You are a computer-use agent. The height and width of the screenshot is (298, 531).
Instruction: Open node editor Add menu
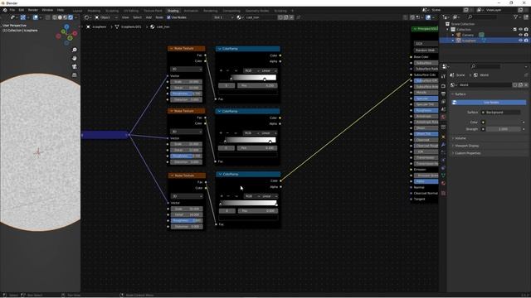click(x=149, y=17)
